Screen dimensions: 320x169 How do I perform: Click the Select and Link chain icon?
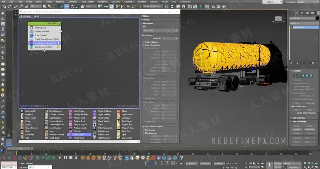click(16, 6)
